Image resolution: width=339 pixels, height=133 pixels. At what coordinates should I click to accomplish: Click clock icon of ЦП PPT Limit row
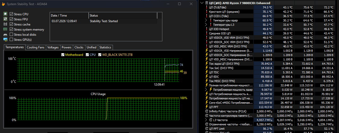click(207, 128)
